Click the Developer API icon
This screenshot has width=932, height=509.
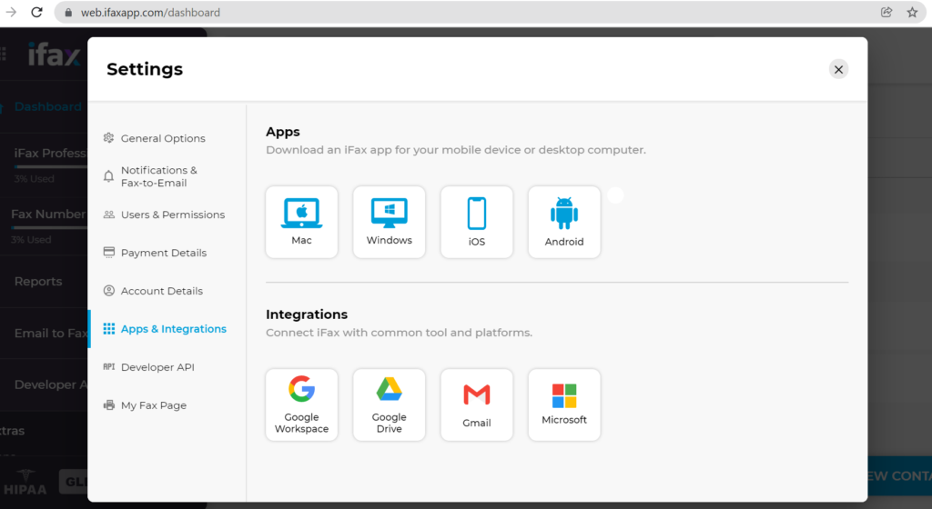(x=109, y=366)
